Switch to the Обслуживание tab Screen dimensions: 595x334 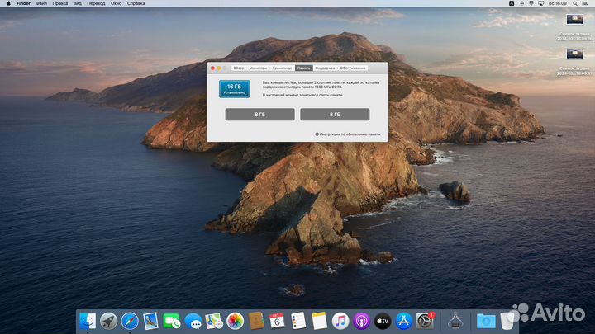(x=353, y=68)
